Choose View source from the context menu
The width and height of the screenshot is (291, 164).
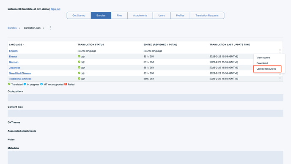263,58
